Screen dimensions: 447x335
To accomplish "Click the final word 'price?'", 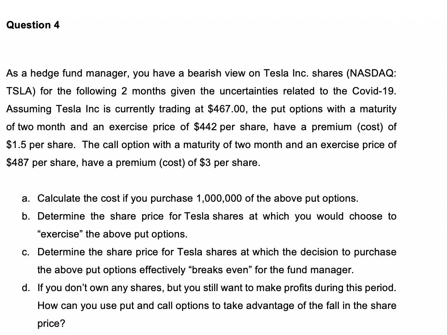I will (51, 324).
